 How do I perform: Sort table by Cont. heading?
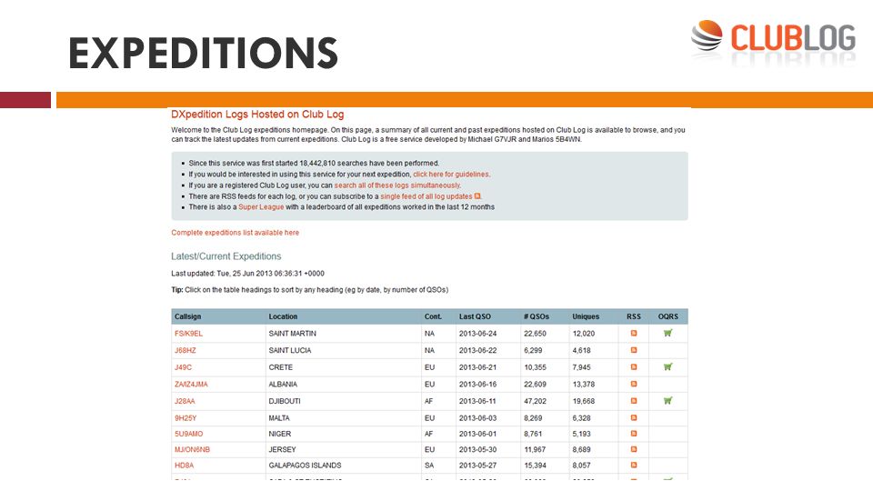coord(433,316)
